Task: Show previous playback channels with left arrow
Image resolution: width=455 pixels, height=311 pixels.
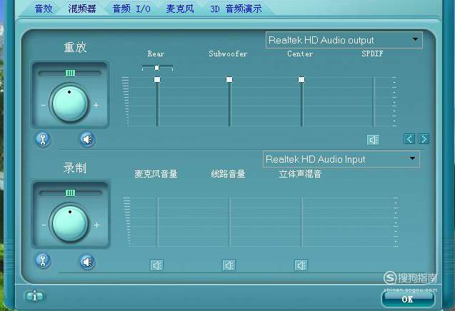Action: point(409,139)
